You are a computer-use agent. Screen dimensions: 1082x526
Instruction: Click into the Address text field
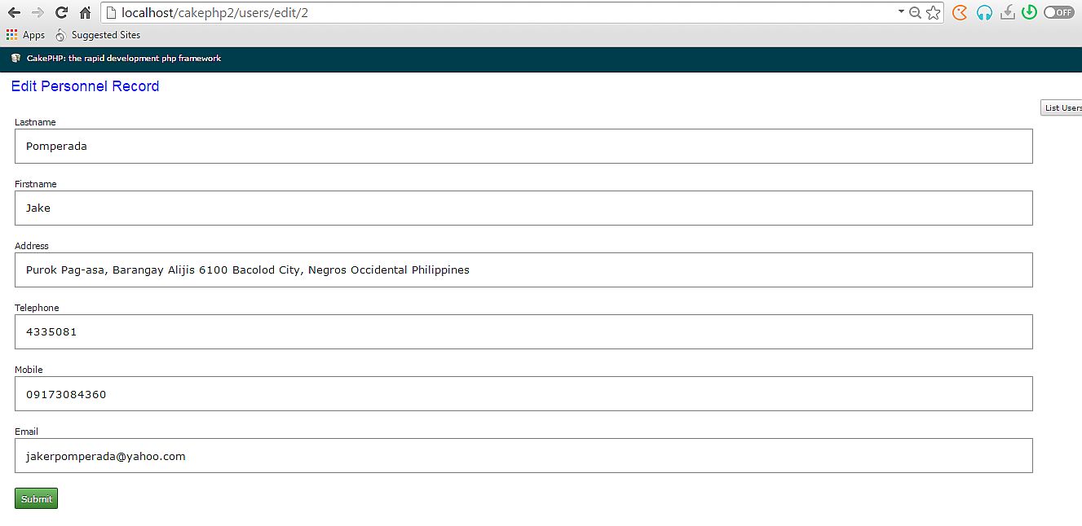523,270
